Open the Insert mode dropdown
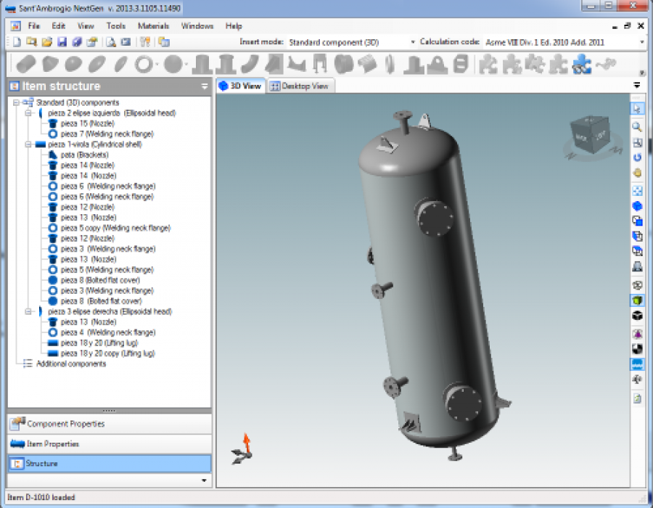Screen dimensions: 653x508 pyautogui.click(x=413, y=41)
